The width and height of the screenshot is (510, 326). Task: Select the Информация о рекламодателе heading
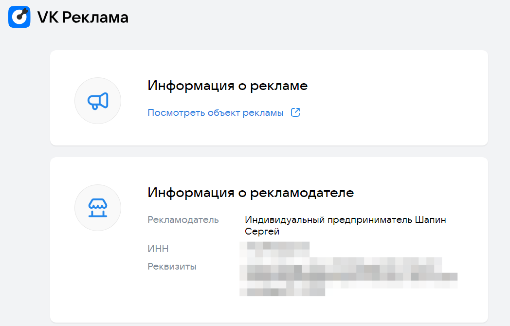(251, 193)
